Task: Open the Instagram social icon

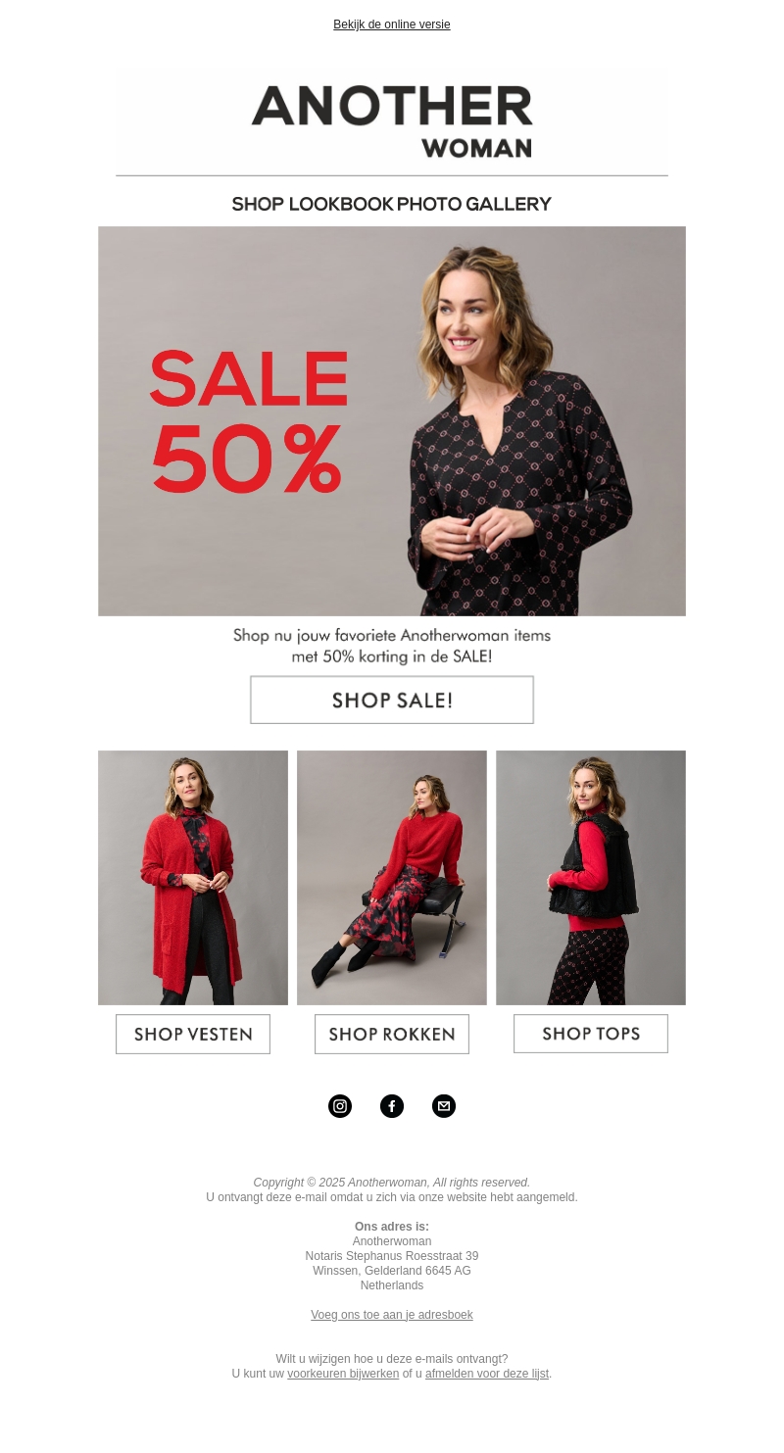Action: (x=340, y=1106)
